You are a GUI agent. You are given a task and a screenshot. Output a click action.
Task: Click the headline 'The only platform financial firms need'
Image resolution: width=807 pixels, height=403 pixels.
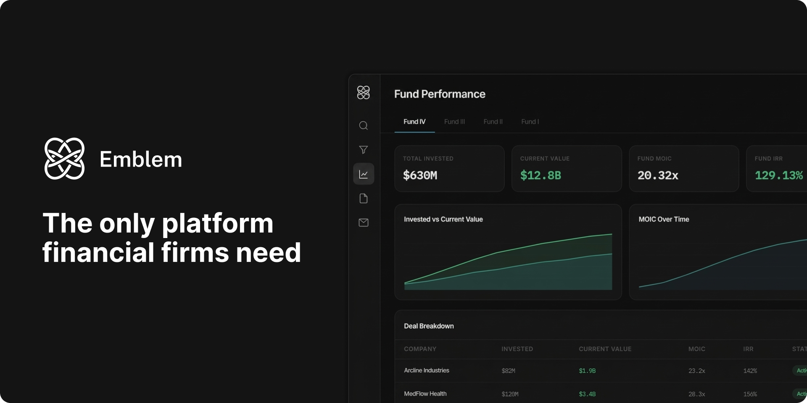click(171, 238)
